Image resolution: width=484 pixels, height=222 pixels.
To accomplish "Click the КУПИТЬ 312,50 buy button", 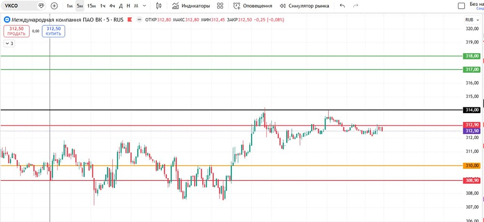I will pyautogui.click(x=53, y=31).
